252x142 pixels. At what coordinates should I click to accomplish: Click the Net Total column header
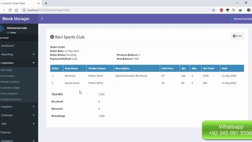pos(211,68)
